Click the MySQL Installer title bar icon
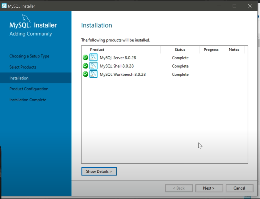Image resolution: width=260 pixels, height=199 pixels. pos(4,6)
